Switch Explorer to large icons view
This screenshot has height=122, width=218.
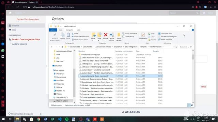click(192, 105)
